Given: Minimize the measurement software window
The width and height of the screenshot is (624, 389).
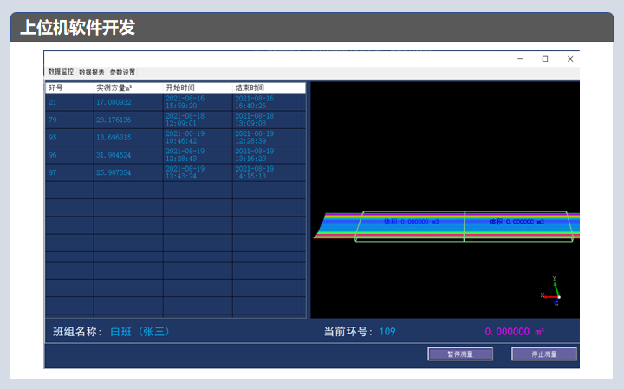Looking at the screenshot, I should (x=520, y=59).
